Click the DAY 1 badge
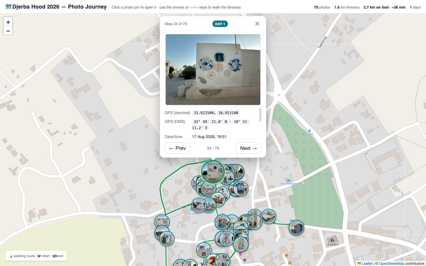426x266 pixels. pyautogui.click(x=220, y=24)
